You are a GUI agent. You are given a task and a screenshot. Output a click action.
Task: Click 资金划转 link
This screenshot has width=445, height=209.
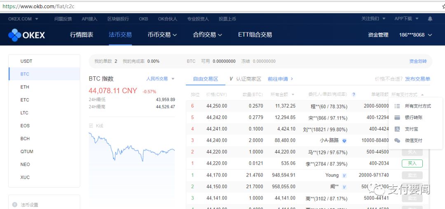(418, 61)
